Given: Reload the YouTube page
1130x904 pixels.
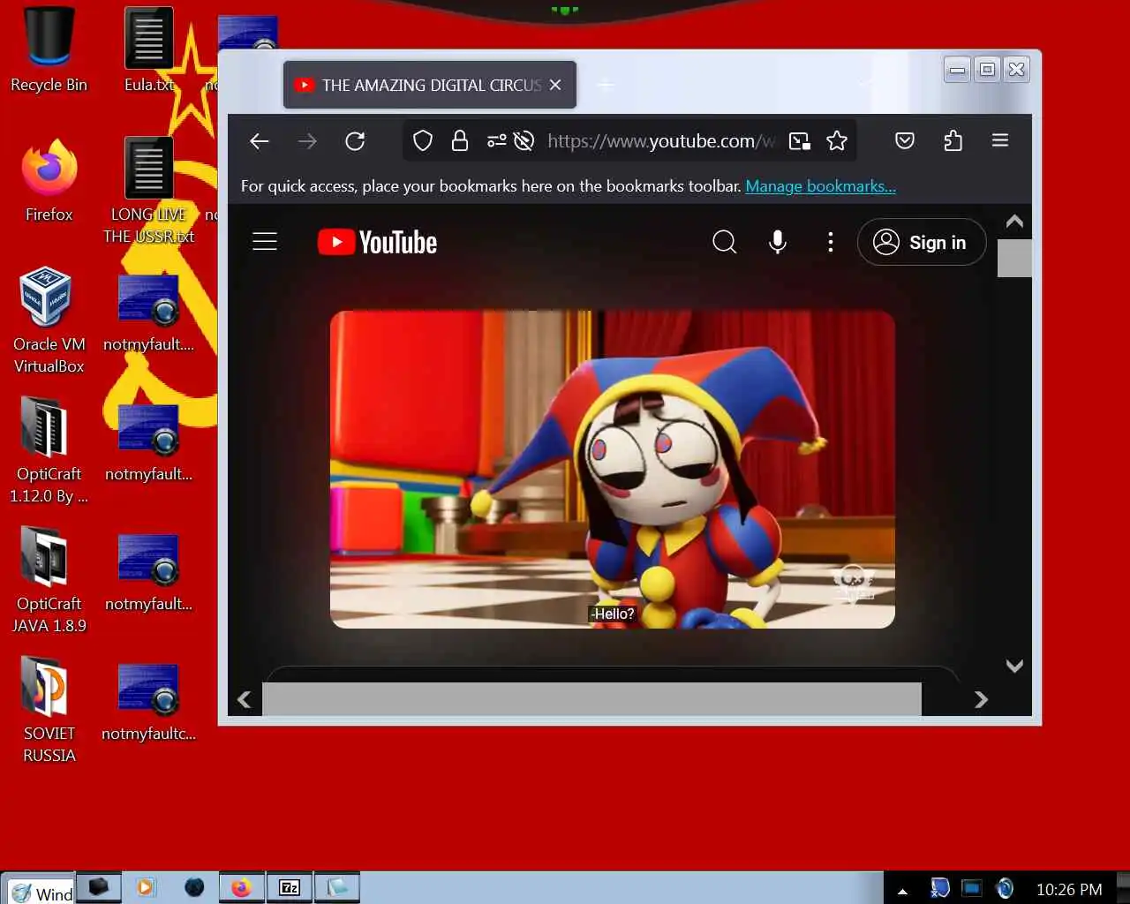Looking at the screenshot, I should [355, 141].
